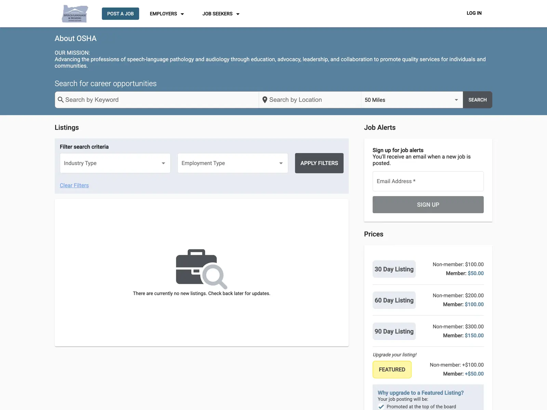547x410 pixels.
Task: Expand the Employers dropdown arrow
Action: [x=182, y=14]
